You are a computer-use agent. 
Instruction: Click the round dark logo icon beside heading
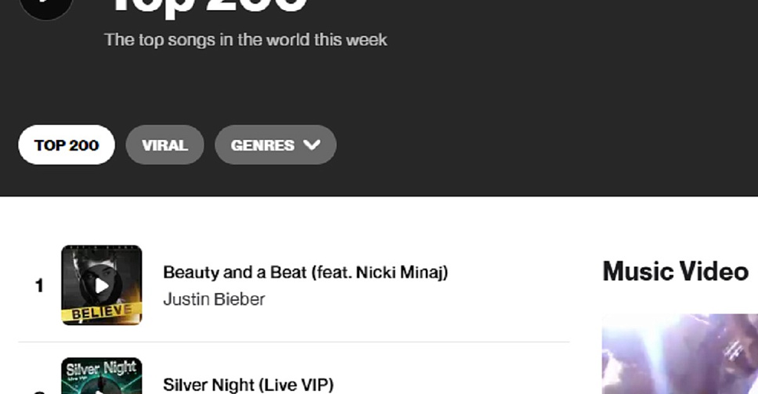[47, 6]
